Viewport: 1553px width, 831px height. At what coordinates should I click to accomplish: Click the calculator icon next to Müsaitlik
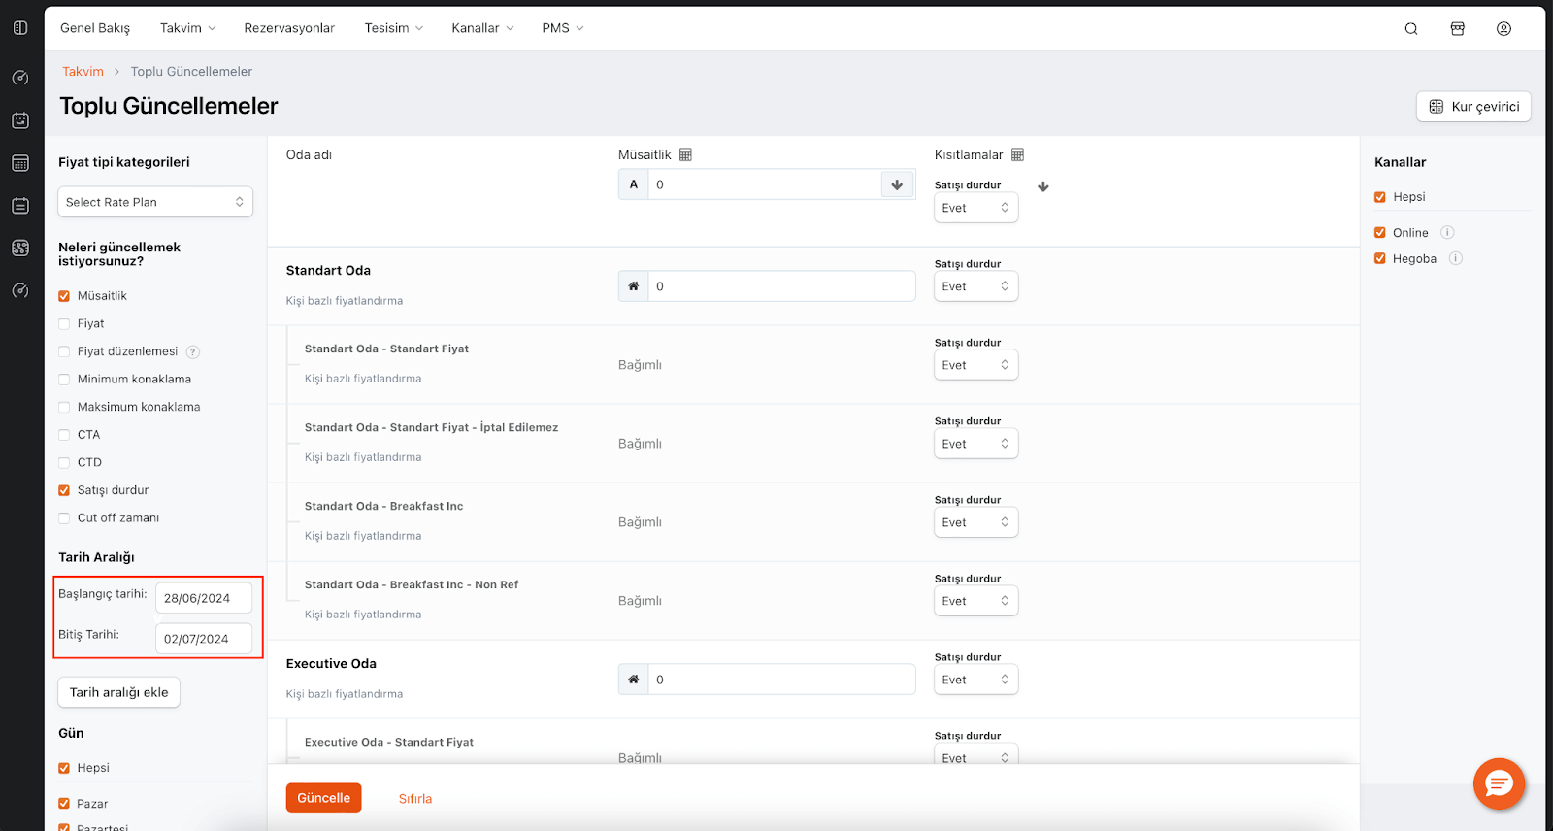(685, 155)
